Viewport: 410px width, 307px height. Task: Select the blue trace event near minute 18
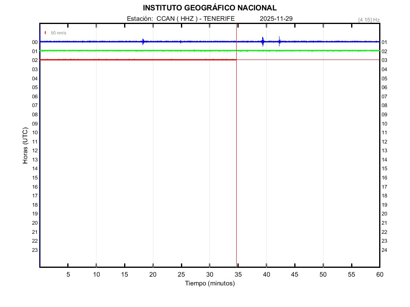143,42
